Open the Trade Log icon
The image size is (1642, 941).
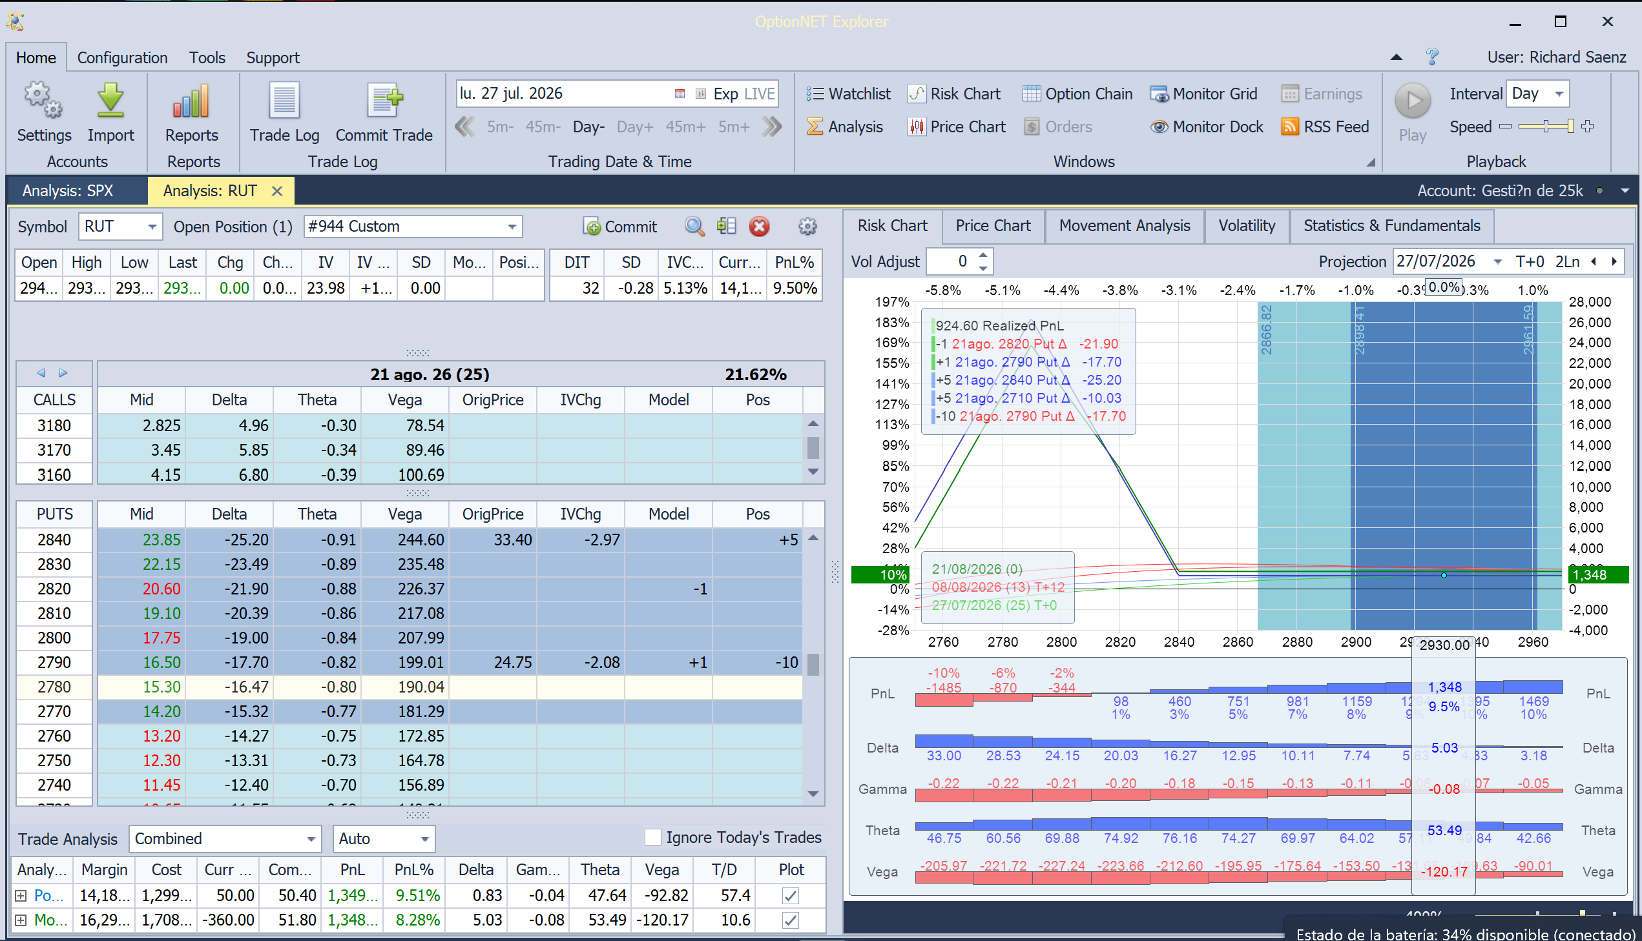point(285,101)
